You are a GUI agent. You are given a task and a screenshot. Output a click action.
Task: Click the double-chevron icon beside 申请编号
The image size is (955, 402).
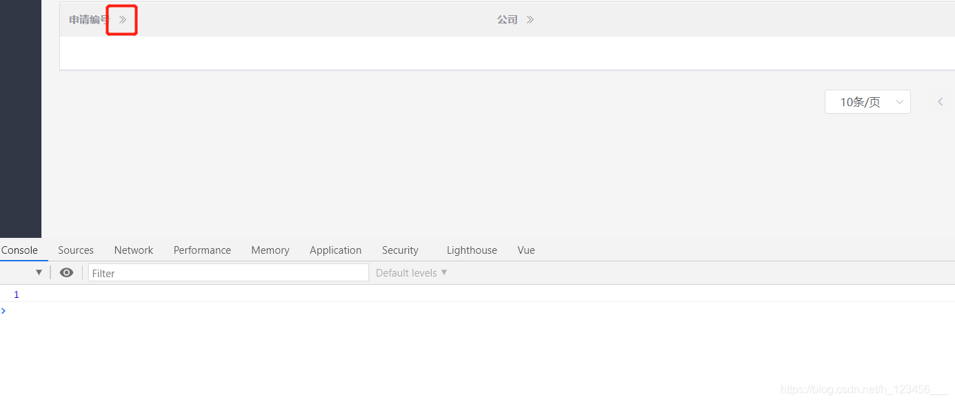(x=123, y=20)
